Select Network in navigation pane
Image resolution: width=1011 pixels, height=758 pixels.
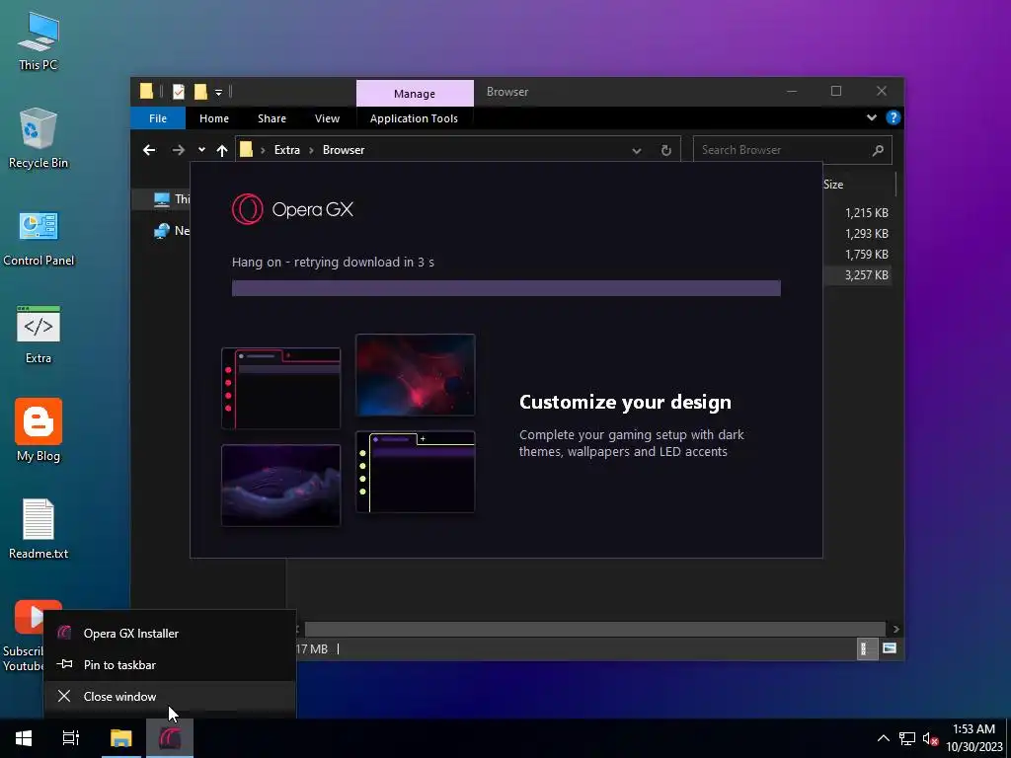(171, 231)
